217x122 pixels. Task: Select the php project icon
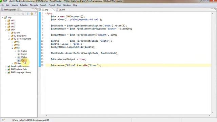click(5, 18)
